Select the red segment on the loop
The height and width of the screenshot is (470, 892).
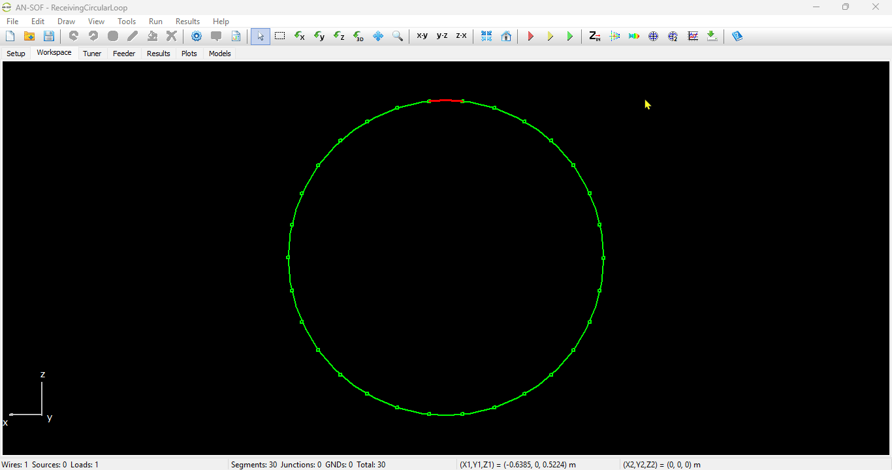pos(446,101)
